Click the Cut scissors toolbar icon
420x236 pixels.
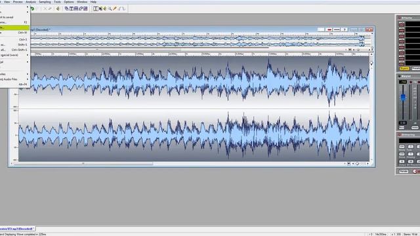pos(45,9)
